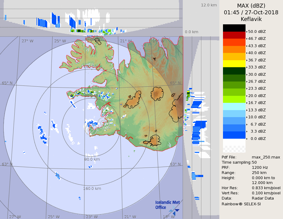Viewport: 283px width, 219px height.
Task: Click the 80.0 km range label below the radar
Action: click(92, 159)
